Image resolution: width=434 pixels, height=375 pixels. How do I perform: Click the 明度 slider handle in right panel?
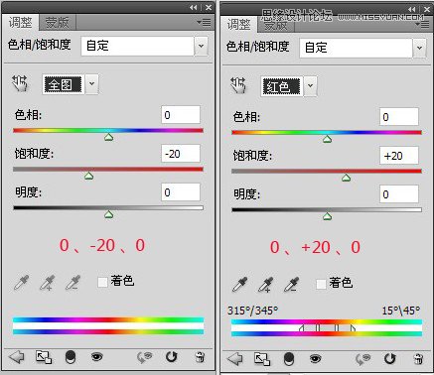tap(327, 216)
